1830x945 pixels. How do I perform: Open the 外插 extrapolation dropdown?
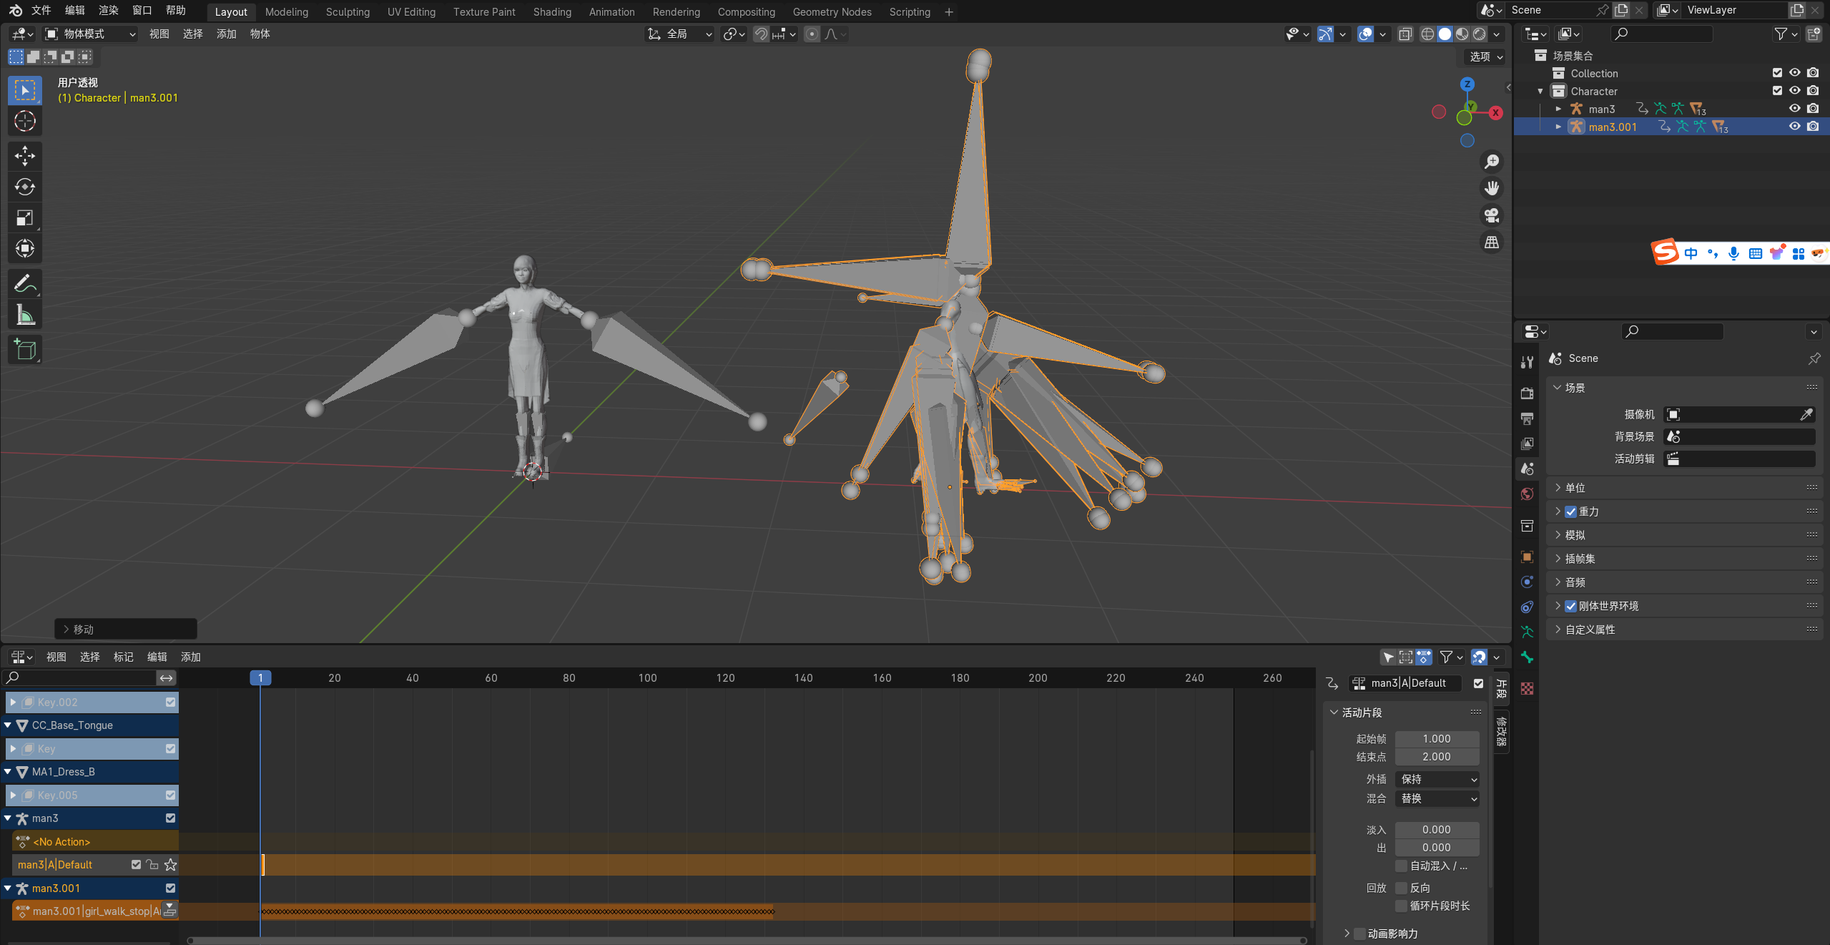[1437, 779]
